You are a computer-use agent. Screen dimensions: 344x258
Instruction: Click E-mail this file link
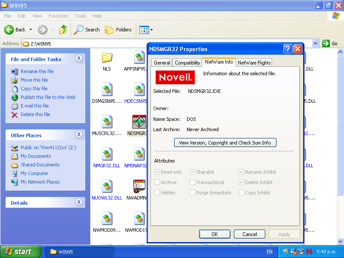[x=35, y=105]
